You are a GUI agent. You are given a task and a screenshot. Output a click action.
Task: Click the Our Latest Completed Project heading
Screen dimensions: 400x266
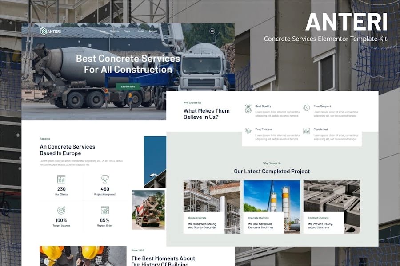272,171
